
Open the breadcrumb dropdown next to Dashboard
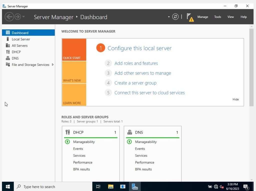[x=169, y=17]
